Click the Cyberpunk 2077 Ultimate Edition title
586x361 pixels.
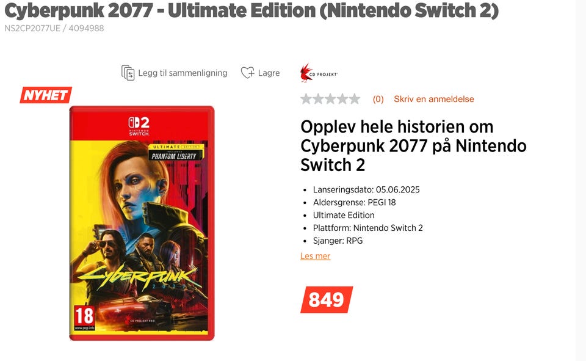coord(251,10)
